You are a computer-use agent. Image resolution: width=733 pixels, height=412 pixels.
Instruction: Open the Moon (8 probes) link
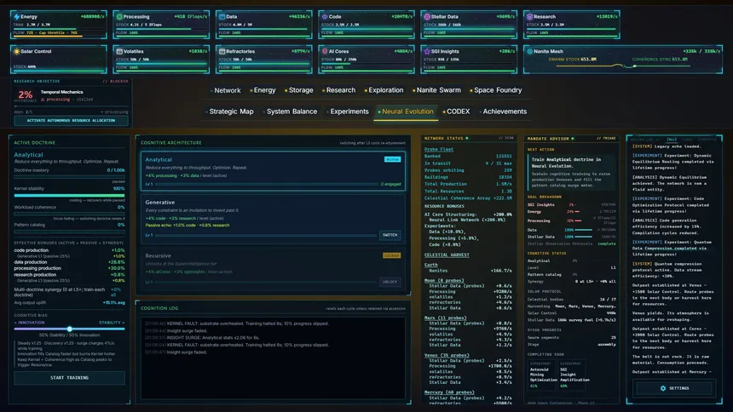point(443,280)
